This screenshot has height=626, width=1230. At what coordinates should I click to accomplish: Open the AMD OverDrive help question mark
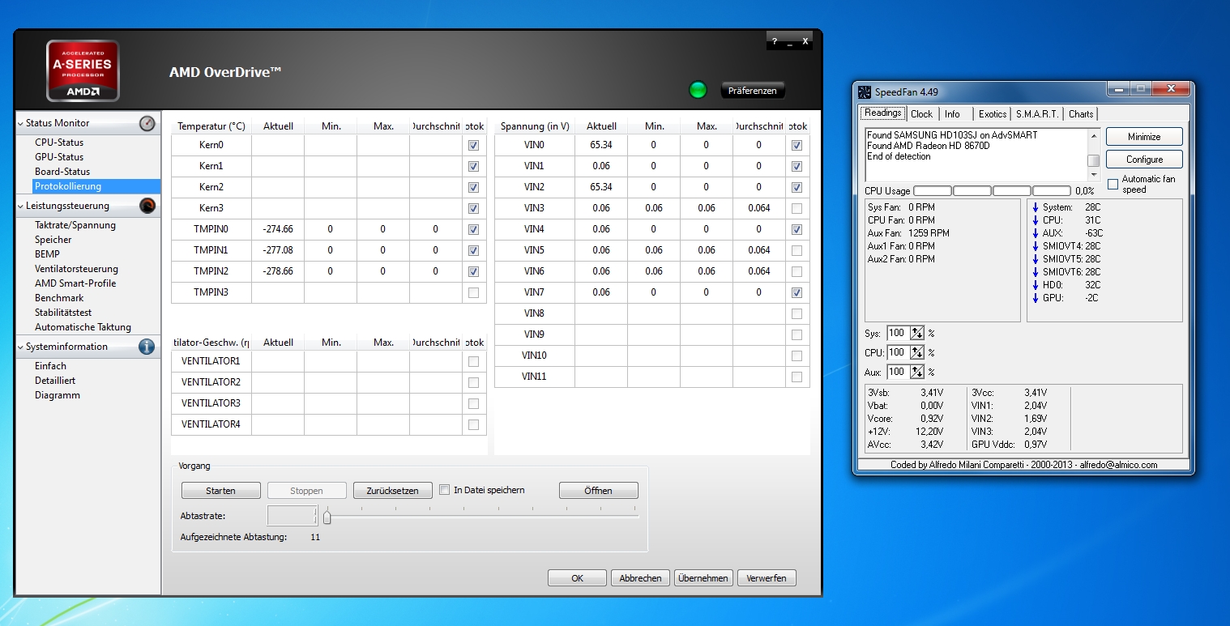774,40
